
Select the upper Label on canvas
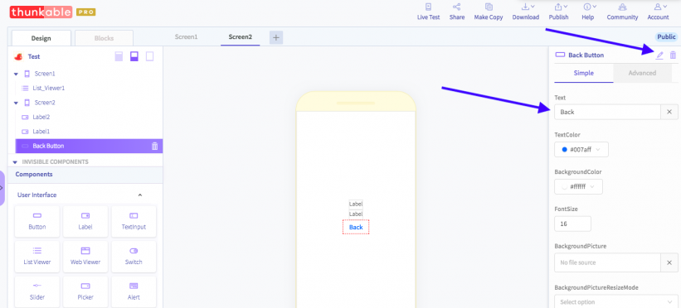click(356, 204)
